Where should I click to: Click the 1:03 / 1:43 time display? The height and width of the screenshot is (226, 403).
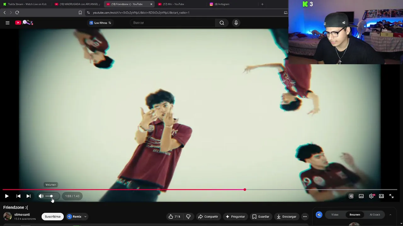pos(72,196)
